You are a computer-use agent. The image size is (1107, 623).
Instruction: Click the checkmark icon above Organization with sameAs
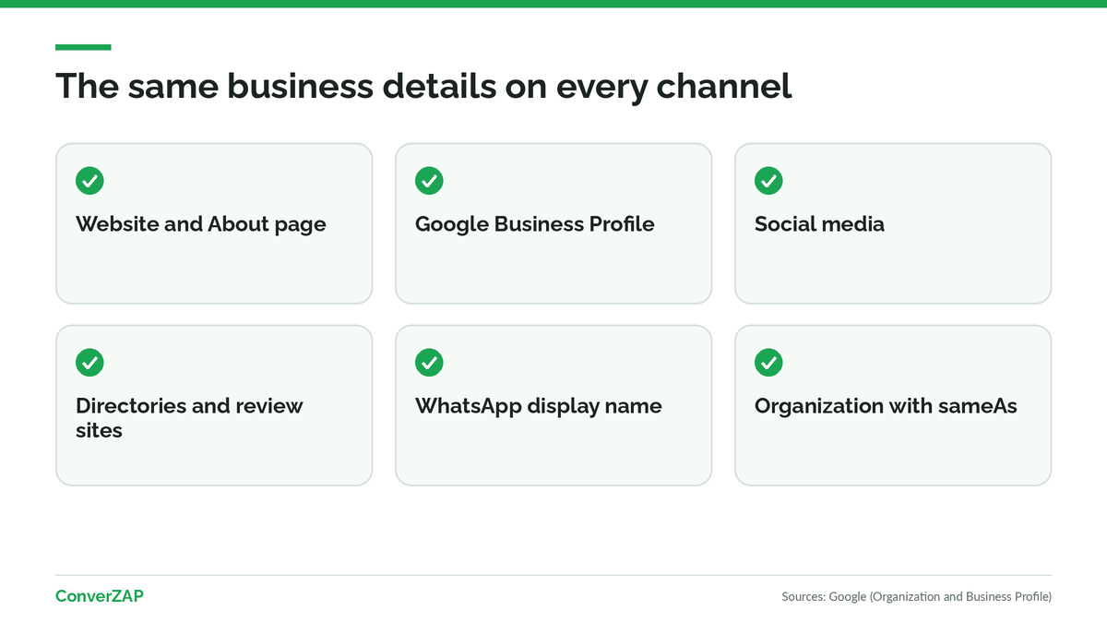click(768, 363)
